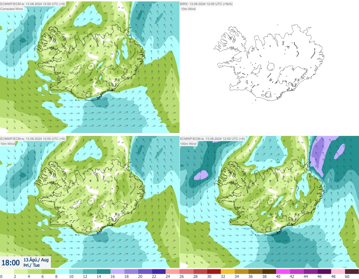
Task: Pick the purple 18–20 legend swatch
Action: pos(131,271)
